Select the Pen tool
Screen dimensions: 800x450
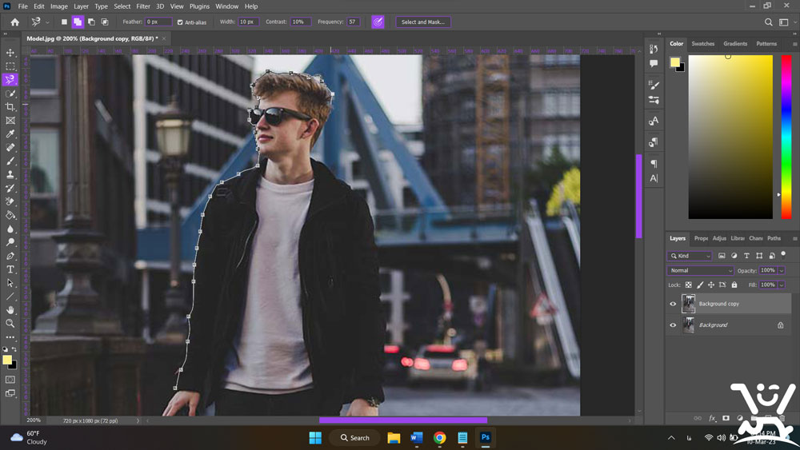pyautogui.click(x=10, y=256)
